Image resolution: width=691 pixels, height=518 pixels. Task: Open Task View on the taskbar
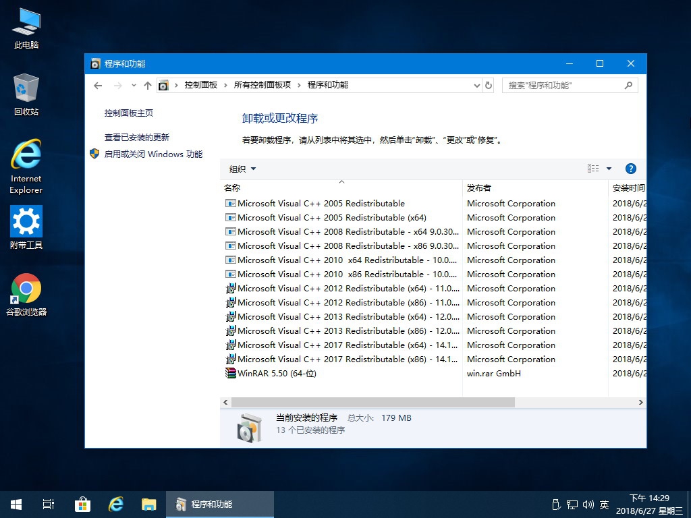click(49, 505)
